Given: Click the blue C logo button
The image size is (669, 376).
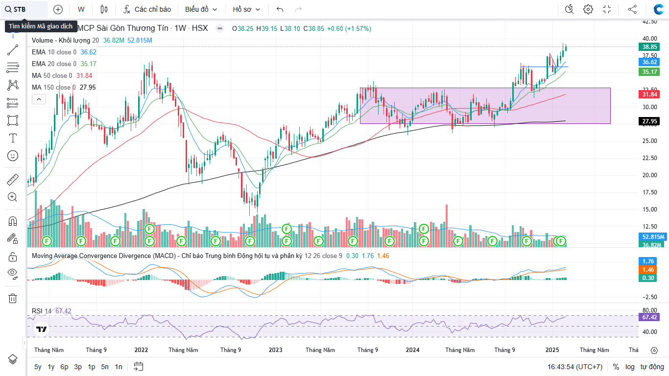Looking at the screenshot, I should coord(659,9).
